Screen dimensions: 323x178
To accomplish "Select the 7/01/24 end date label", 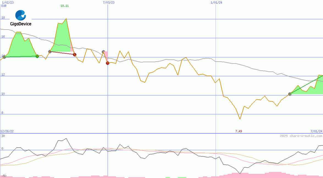I will (x=316, y=131).
